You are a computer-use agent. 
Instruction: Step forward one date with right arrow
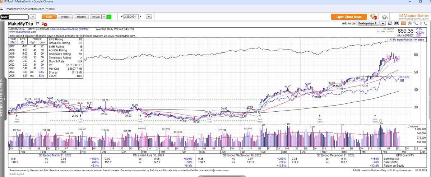pyautogui.click(x=141, y=17)
